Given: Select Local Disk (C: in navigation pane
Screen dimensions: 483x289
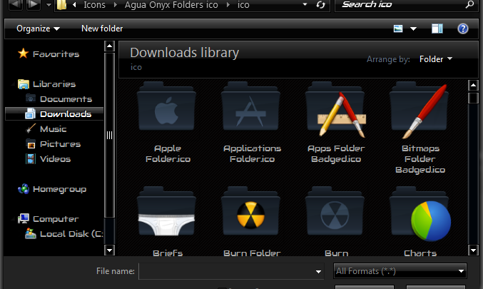Looking at the screenshot, I should tap(71, 234).
